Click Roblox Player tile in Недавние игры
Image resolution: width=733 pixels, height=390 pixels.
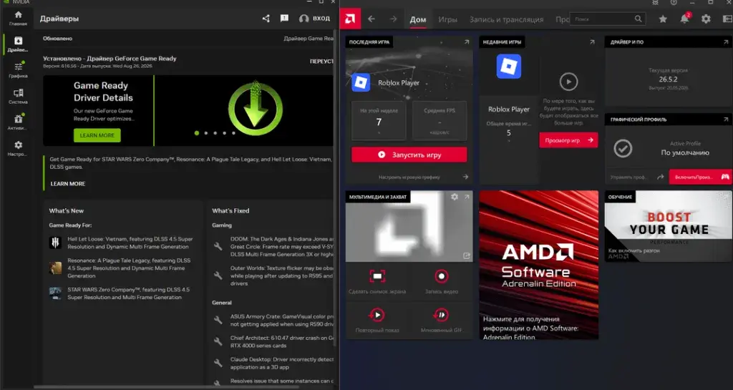[x=509, y=67]
